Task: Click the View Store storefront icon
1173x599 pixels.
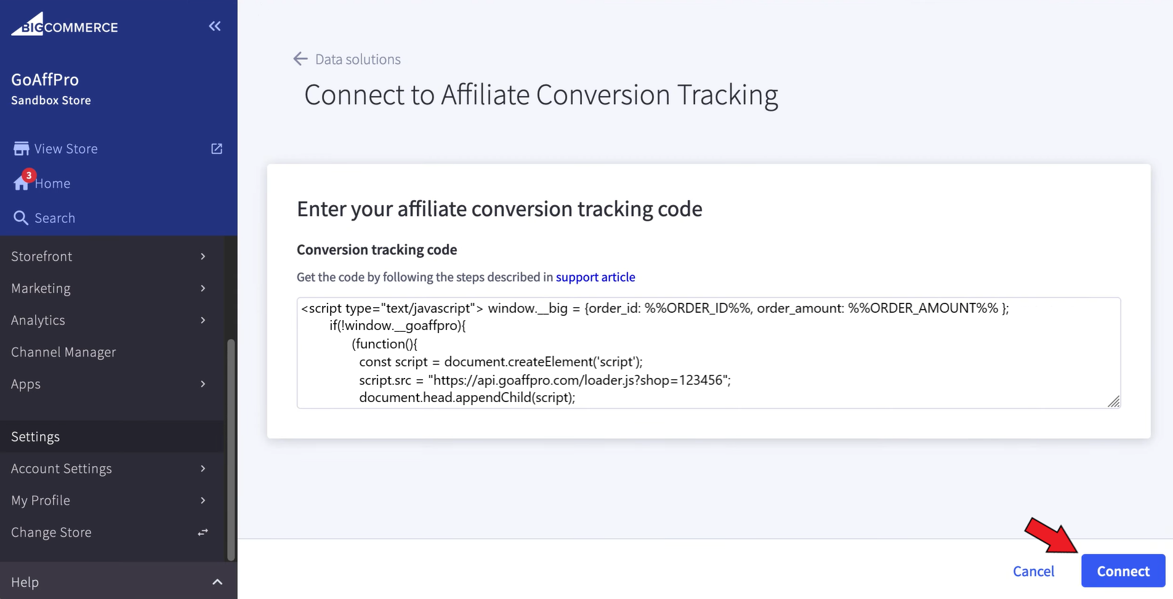Action: pos(22,149)
